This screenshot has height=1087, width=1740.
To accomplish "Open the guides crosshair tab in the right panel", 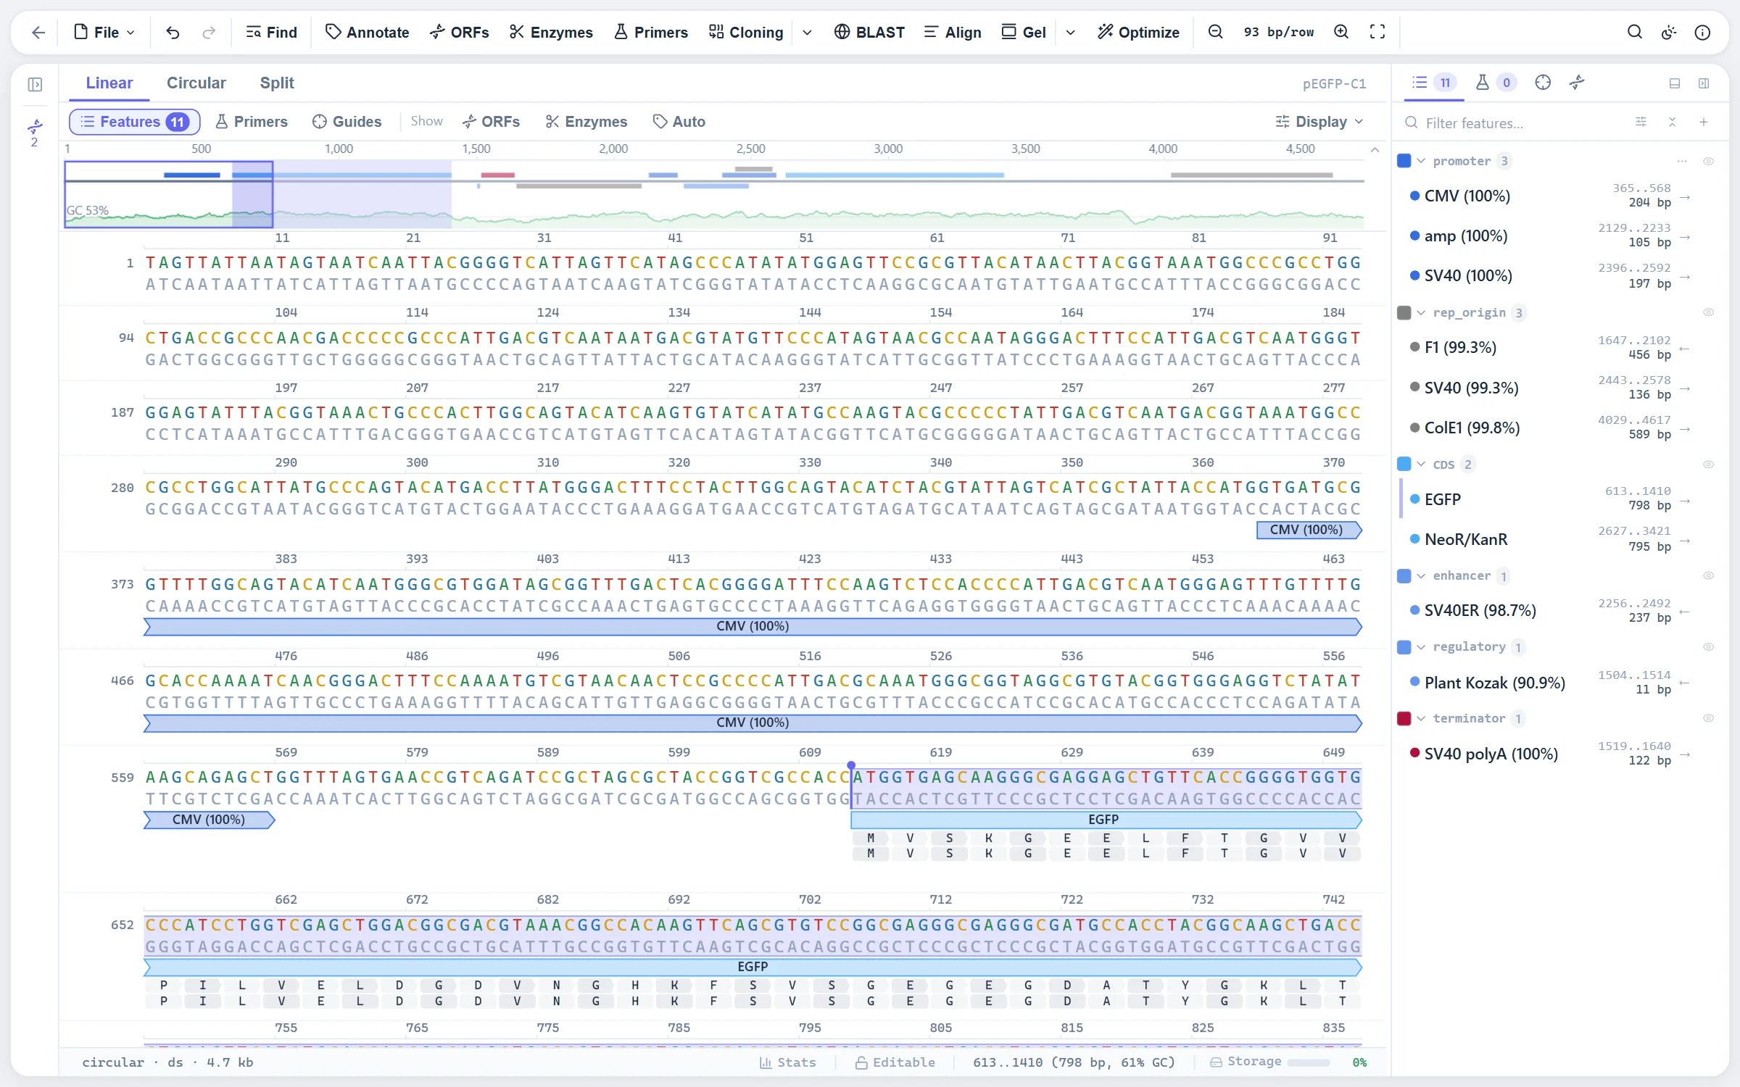I will [x=1543, y=83].
